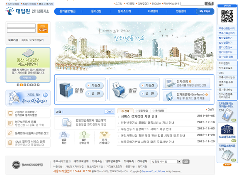Viewport: 239px width, 178px height.
Task: Open the 법원별사이트 dropdown in the footer
Action: click(166, 162)
